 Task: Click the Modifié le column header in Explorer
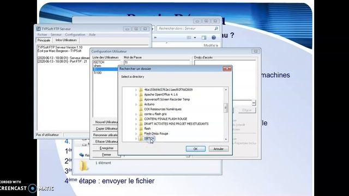coord(211,45)
